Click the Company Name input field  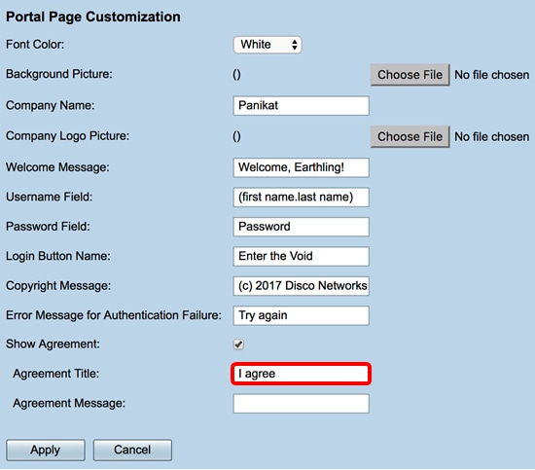click(x=301, y=105)
